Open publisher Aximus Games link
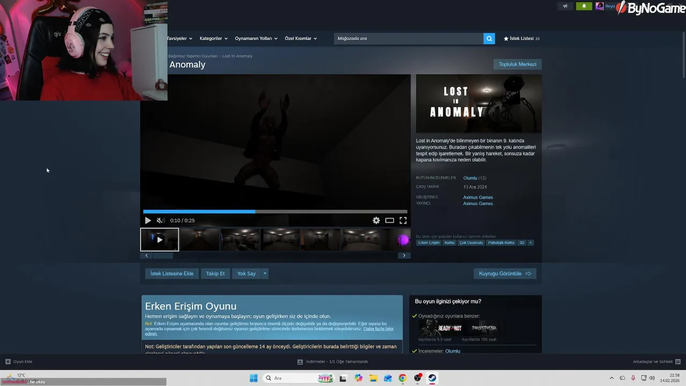This screenshot has height=386, width=686. click(x=478, y=204)
